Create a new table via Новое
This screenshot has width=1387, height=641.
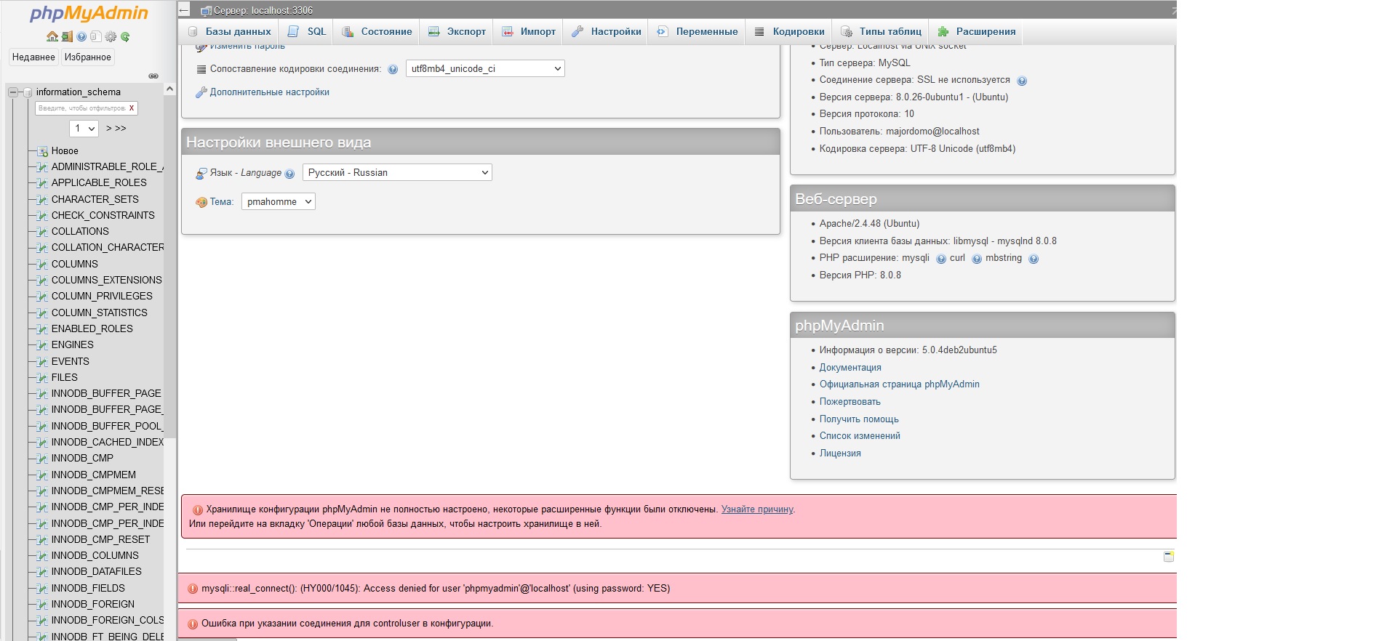(65, 151)
